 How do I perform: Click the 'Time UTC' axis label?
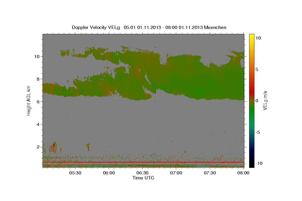143,178
